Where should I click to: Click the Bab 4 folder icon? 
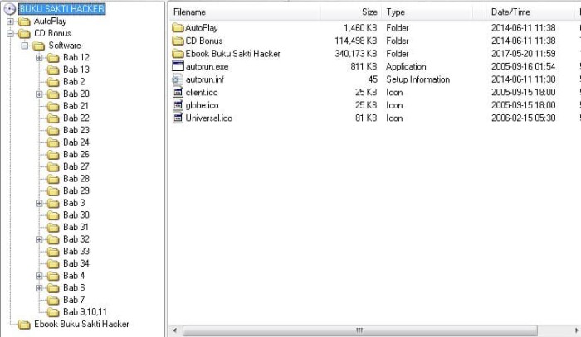click(53, 276)
